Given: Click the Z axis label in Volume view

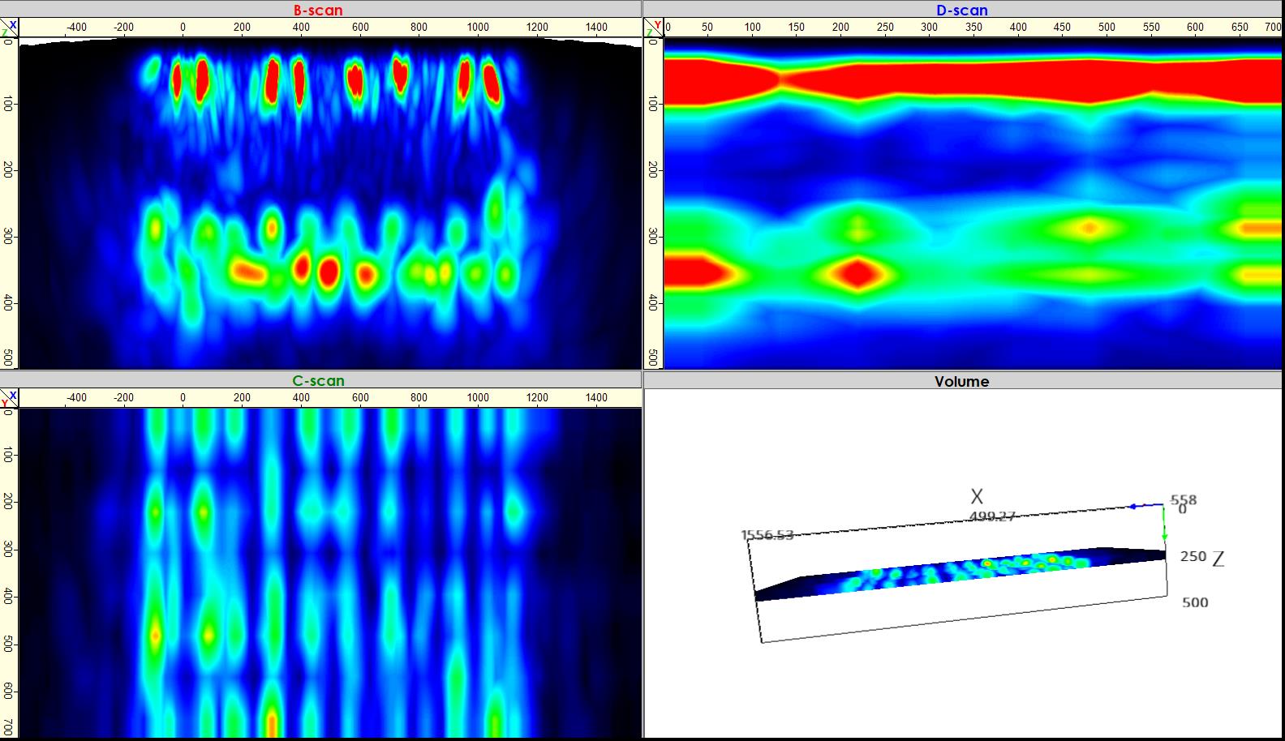Looking at the screenshot, I should point(1218,558).
